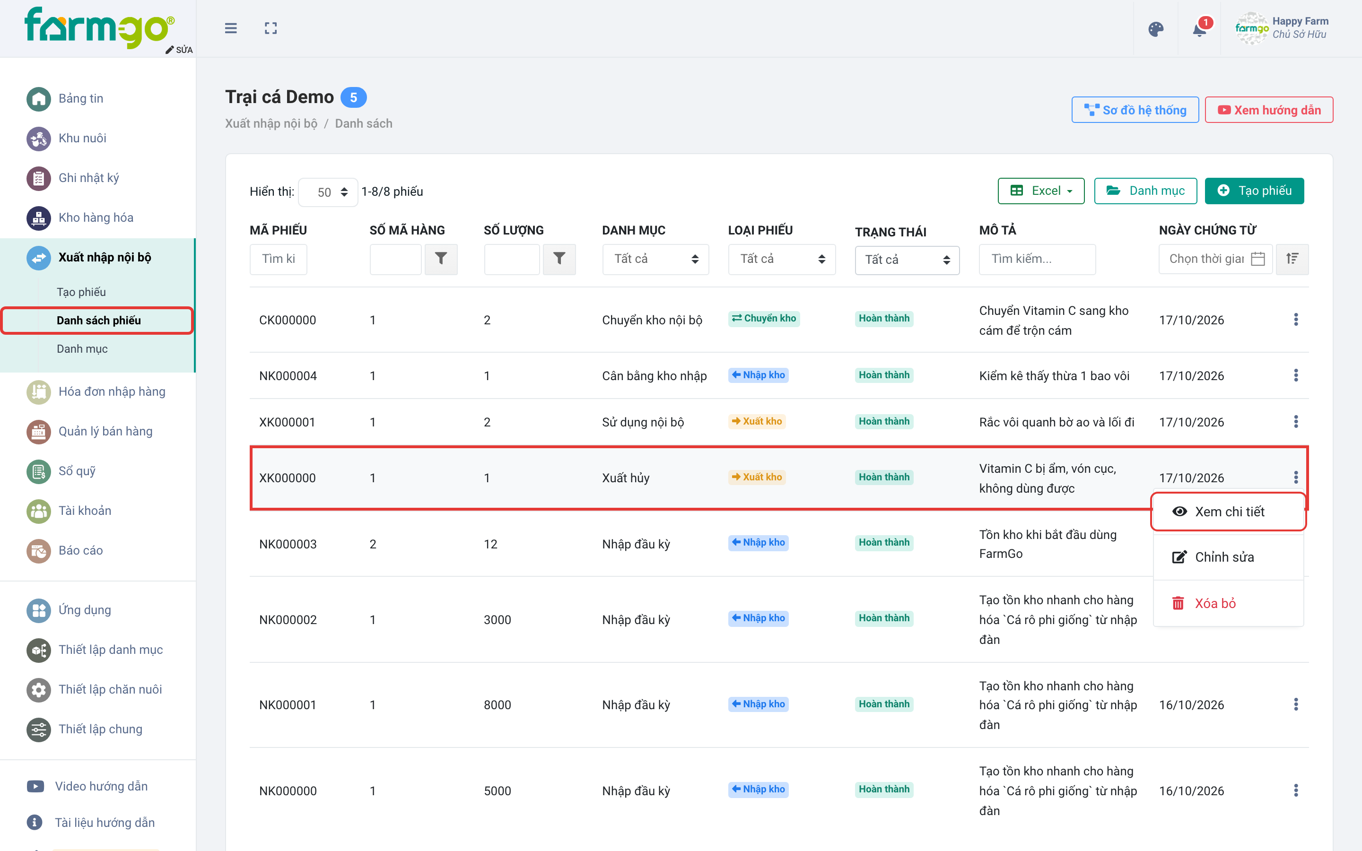Click Xem hướng dẫn video button
The height and width of the screenshot is (851, 1362).
(1268, 110)
